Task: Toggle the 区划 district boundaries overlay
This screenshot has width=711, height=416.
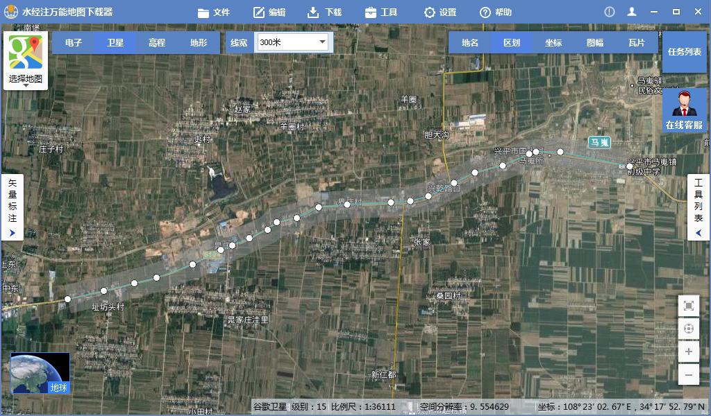Action: click(512, 42)
